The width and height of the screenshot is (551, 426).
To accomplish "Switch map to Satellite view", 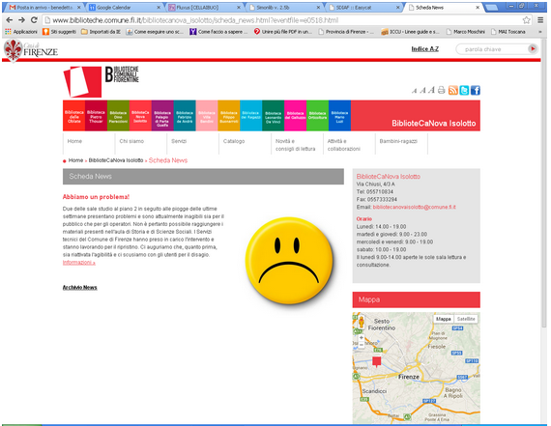I will (466, 319).
